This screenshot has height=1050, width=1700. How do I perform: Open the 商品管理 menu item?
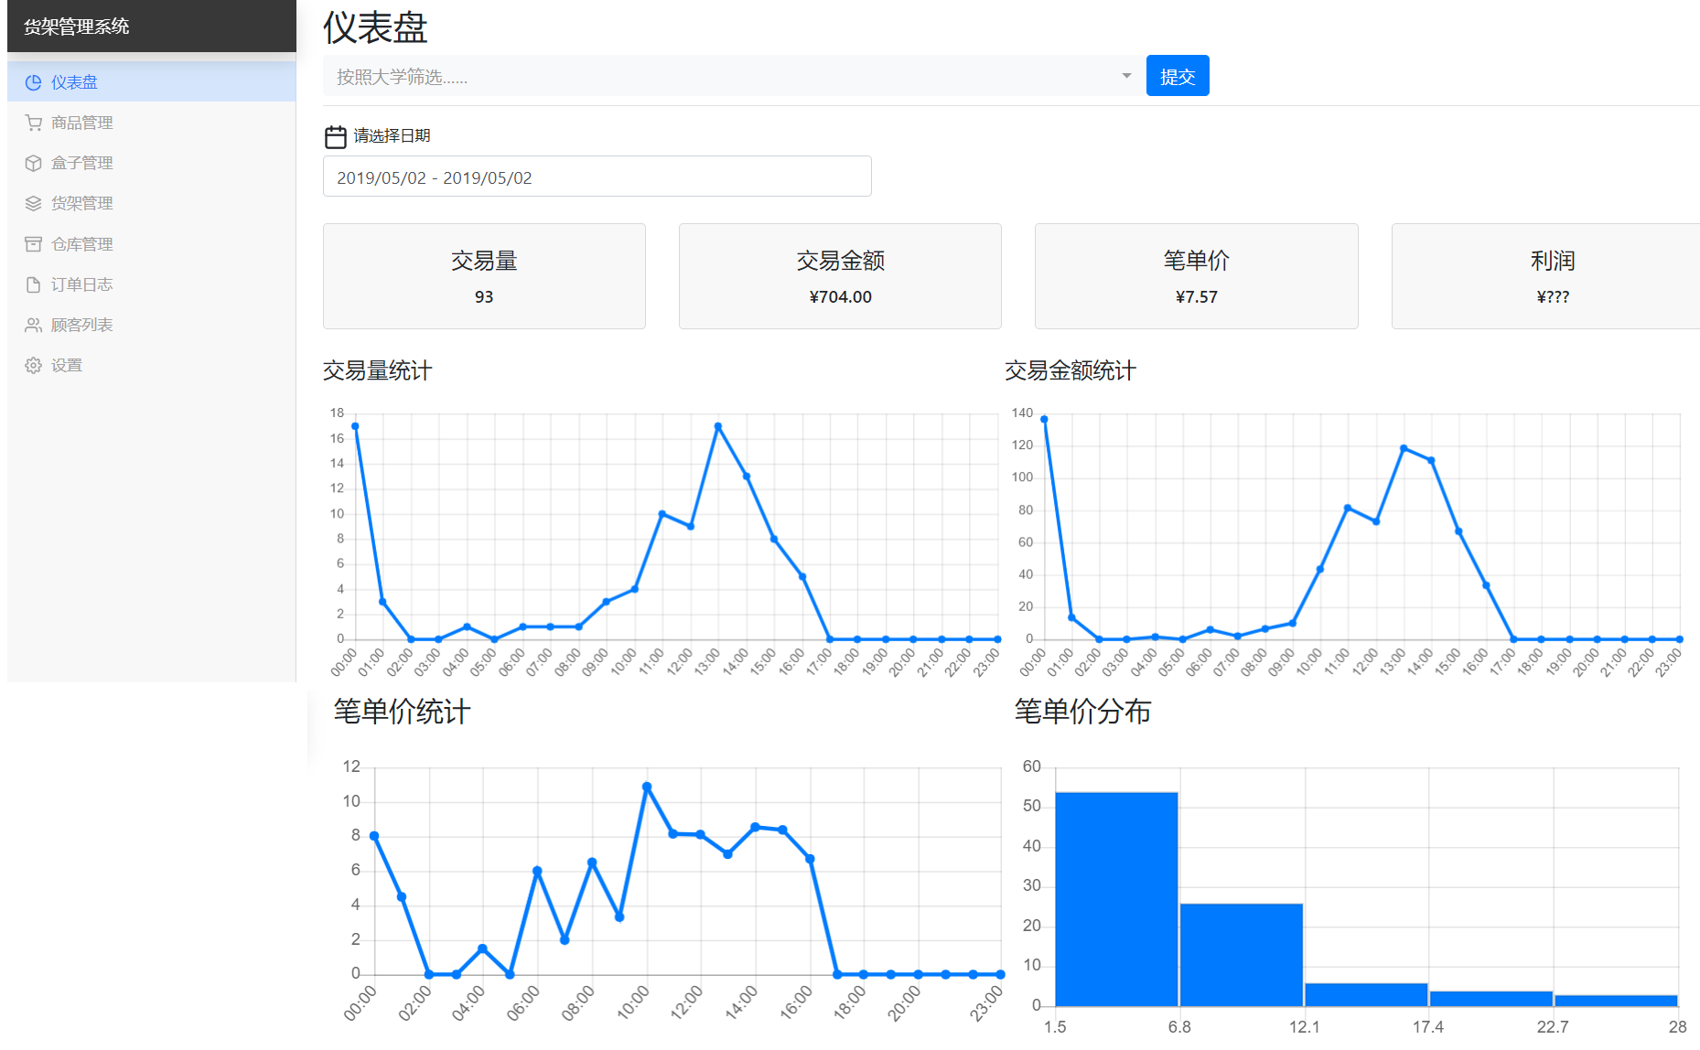(82, 123)
